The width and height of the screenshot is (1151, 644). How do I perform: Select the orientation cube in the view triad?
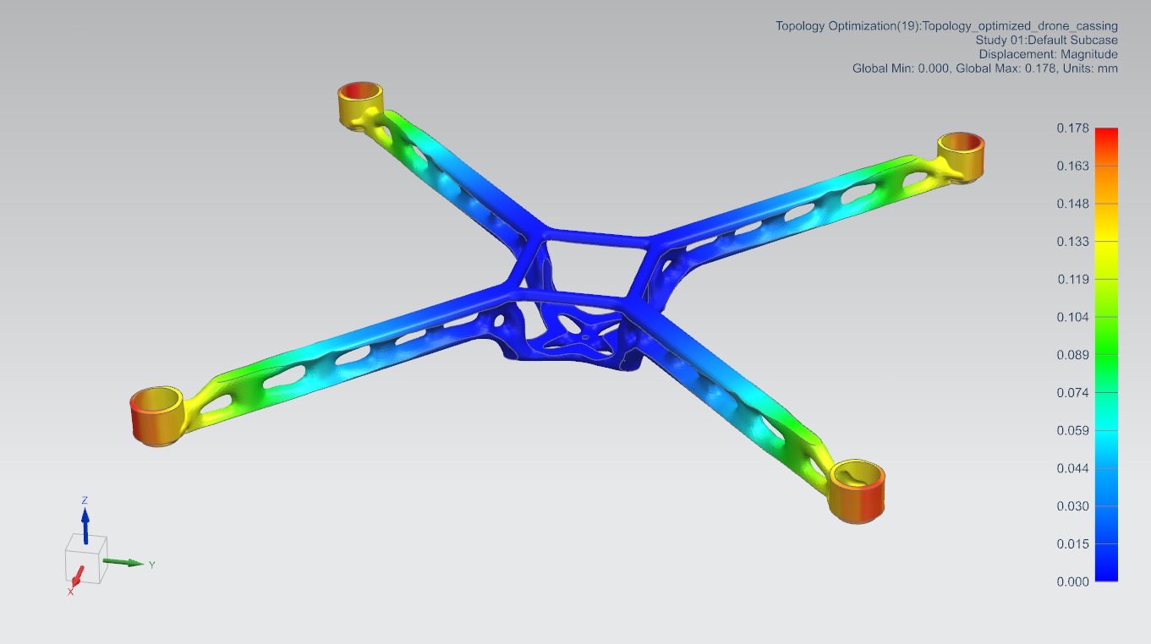tap(85, 559)
